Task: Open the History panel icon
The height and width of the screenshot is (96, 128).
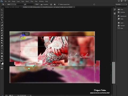Action: [x=115, y=10]
